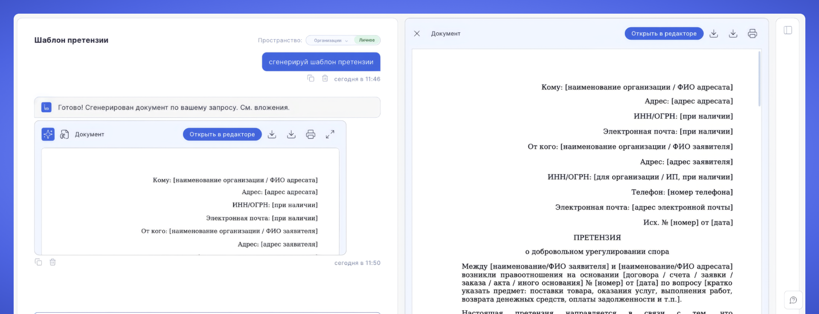Delete the assistant reply from 11:50
Screen dimensions: 819x314
coord(52,262)
